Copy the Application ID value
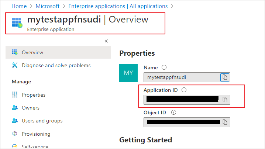Viewport: 265px width, 149px height. pos(225,100)
